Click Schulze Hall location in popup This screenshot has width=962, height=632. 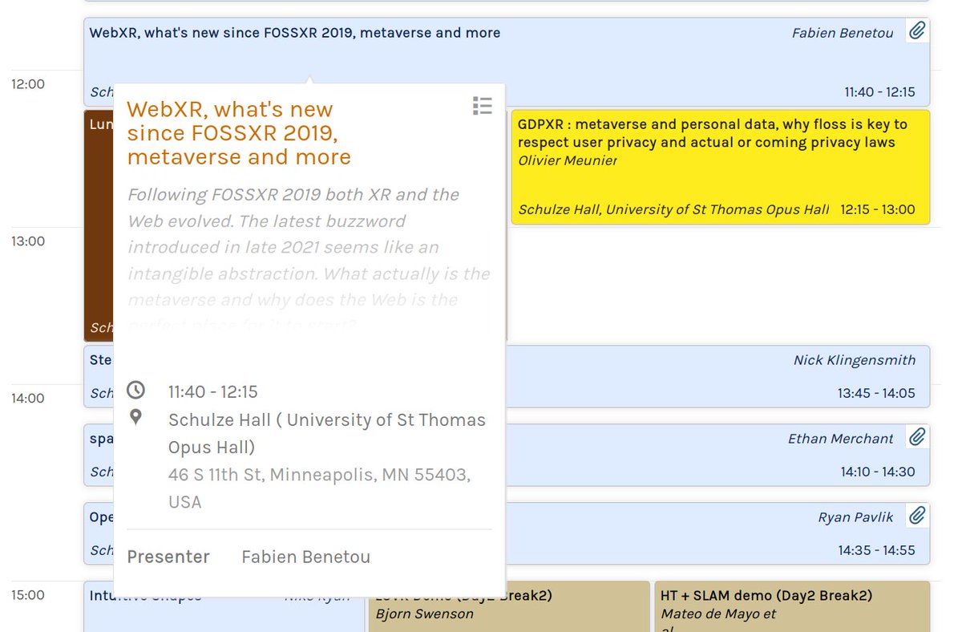pos(326,433)
